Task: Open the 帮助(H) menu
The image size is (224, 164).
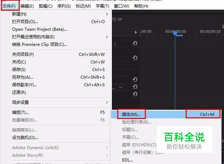Action: [x=141, y=6]
